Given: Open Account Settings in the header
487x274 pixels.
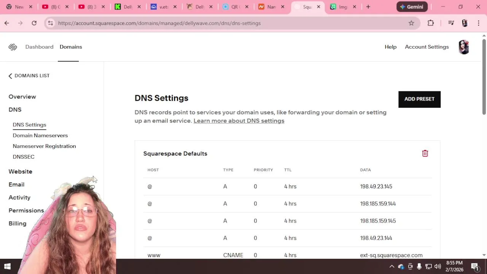Looking at the screenshot, I should tap(427, 47).
